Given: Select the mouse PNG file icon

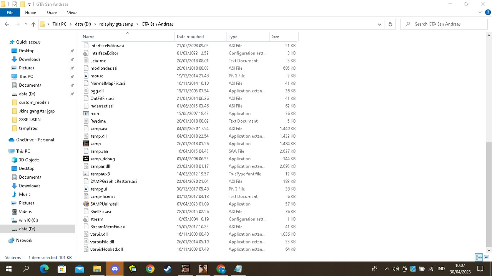Looking at the screenshot, I should pos(86,76).
